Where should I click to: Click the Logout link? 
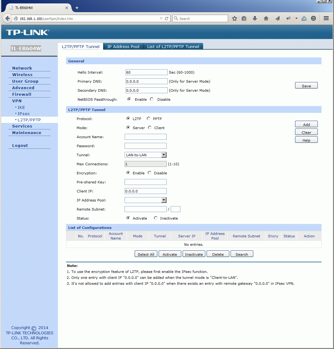tap(20, 145)
